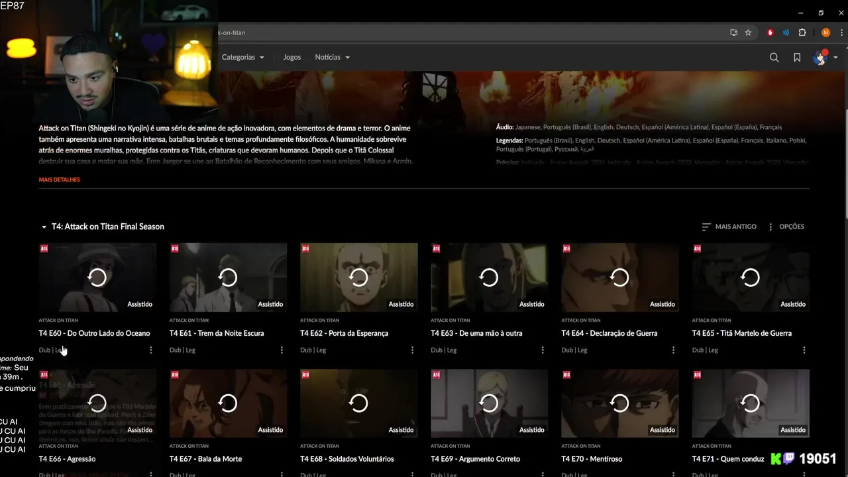Open the Categorias dropdown menu
This screenshot has width=848, height=477.
tap(242, 57)
